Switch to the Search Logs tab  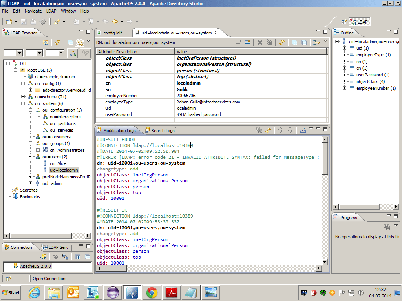point(160,131)
